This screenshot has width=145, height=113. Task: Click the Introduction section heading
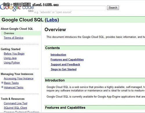55,80
